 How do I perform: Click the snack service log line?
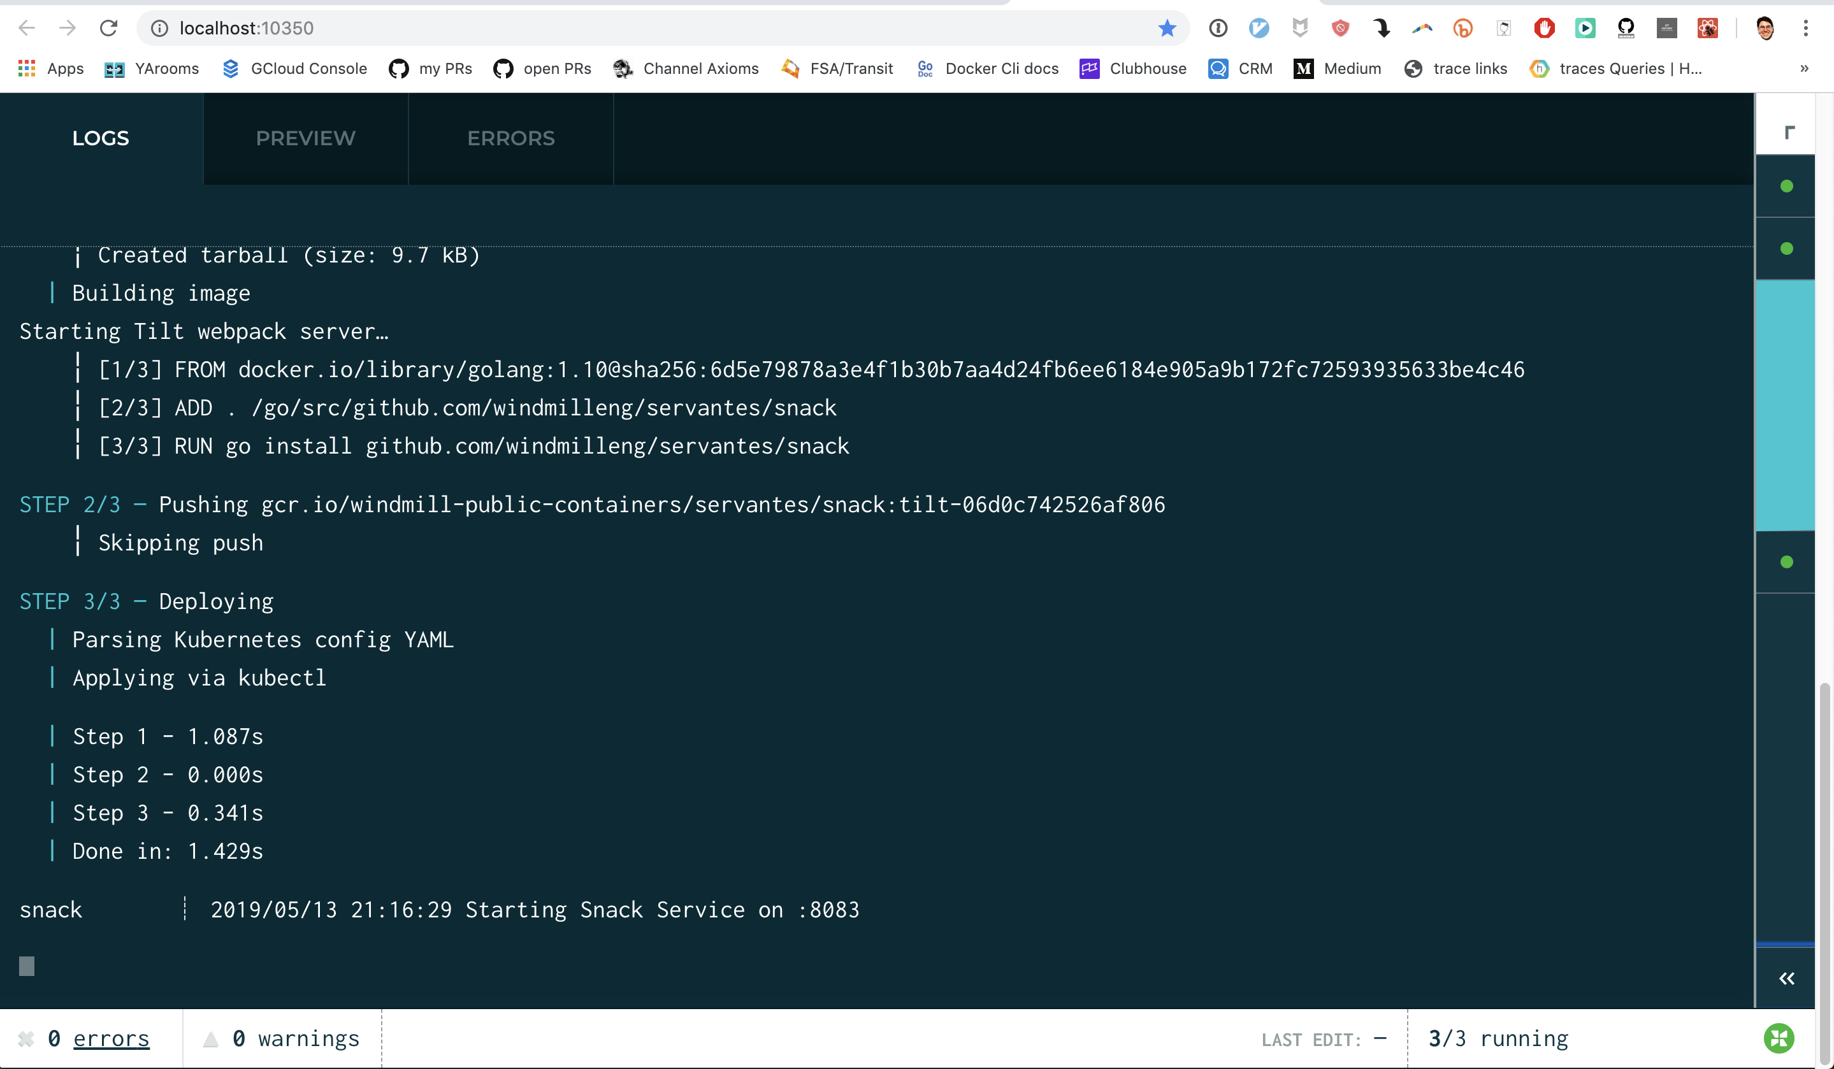(440, 910)
